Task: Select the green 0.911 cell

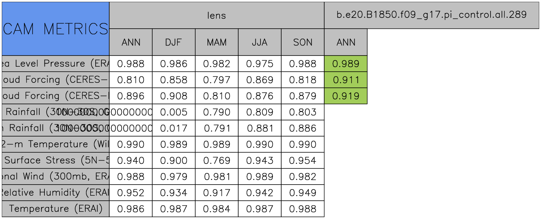Action: (345, 80)
